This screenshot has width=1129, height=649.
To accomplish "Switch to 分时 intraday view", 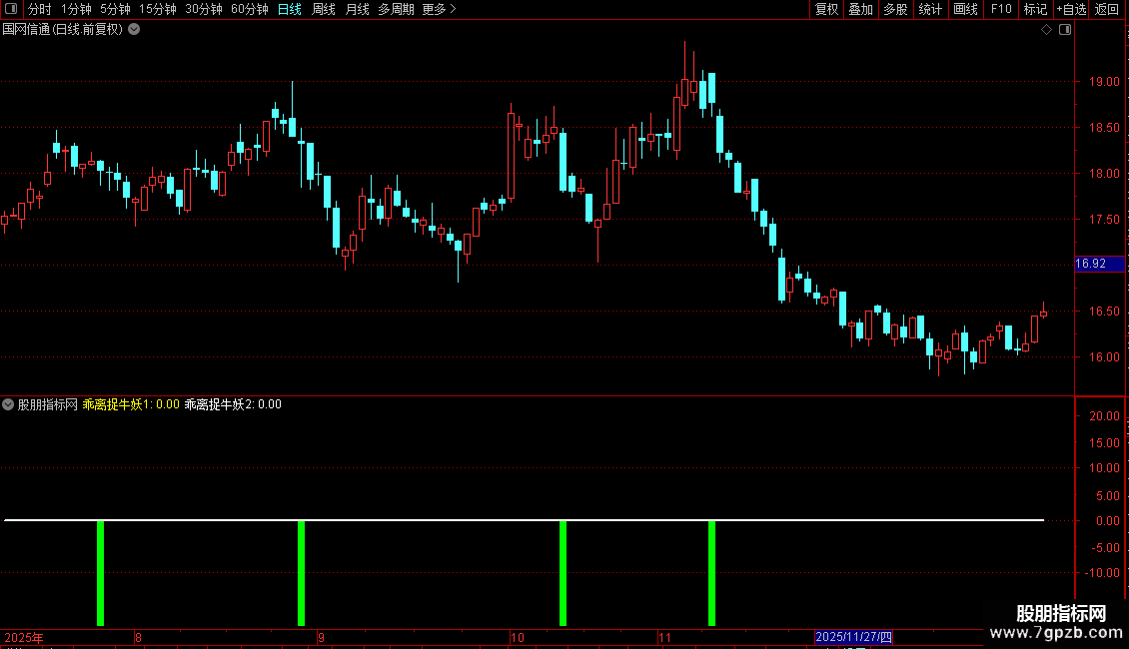I will coord(40,9).
